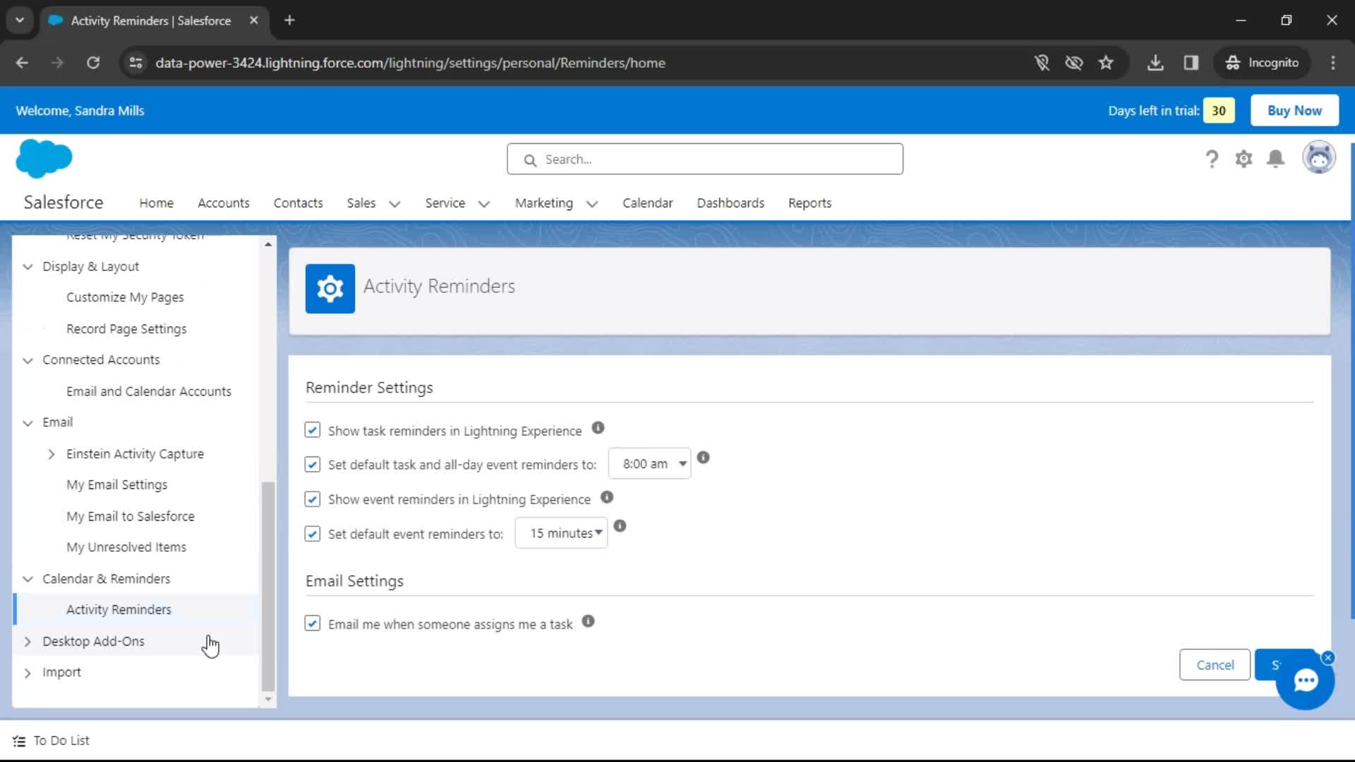Open Record Page Settings
Screen dimensions: 1355x762
[x=126, y=329]
